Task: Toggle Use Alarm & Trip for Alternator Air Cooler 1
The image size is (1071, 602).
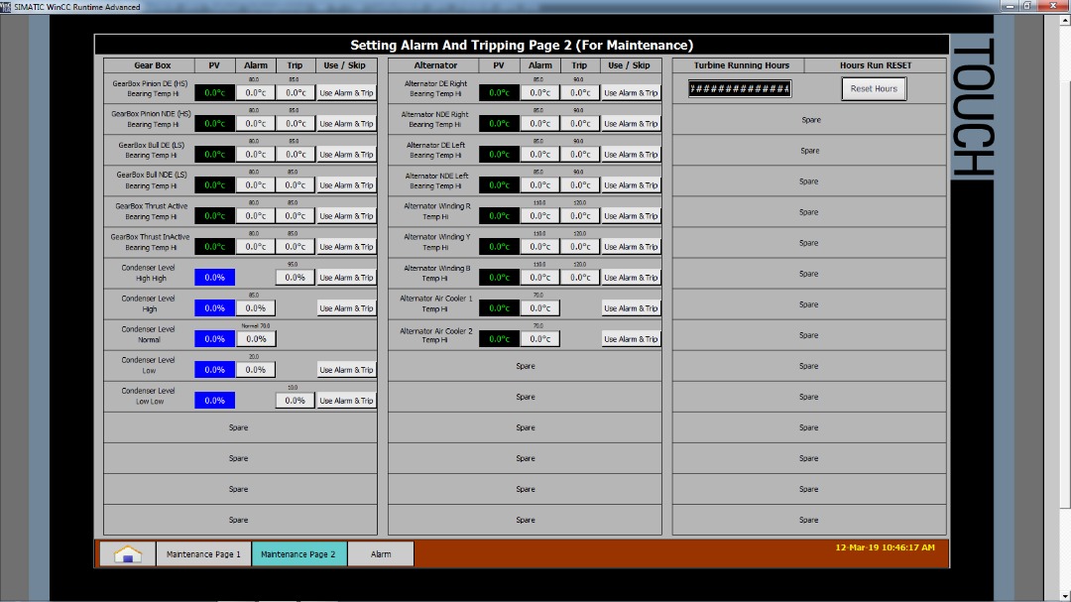Action: click(631, 308)
